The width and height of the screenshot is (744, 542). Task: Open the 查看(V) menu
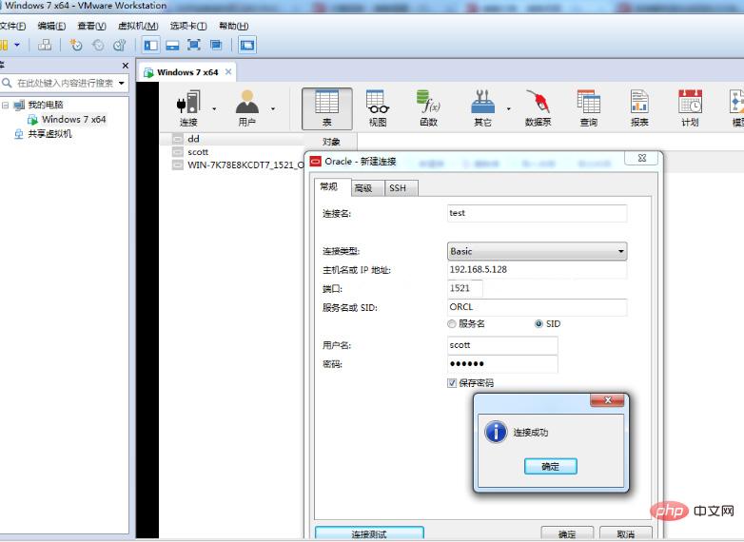tap(91, 26)
